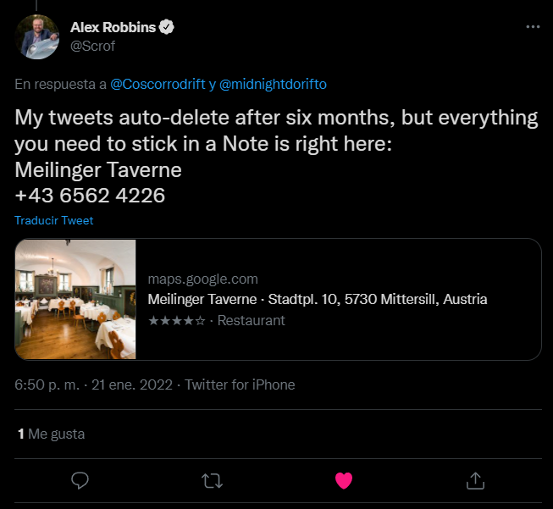Open the @Coscorrodrift mention link
553x509 pixels.
(x=158, y=85)
